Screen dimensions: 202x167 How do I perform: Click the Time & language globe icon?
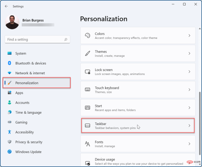pos(10,112)
